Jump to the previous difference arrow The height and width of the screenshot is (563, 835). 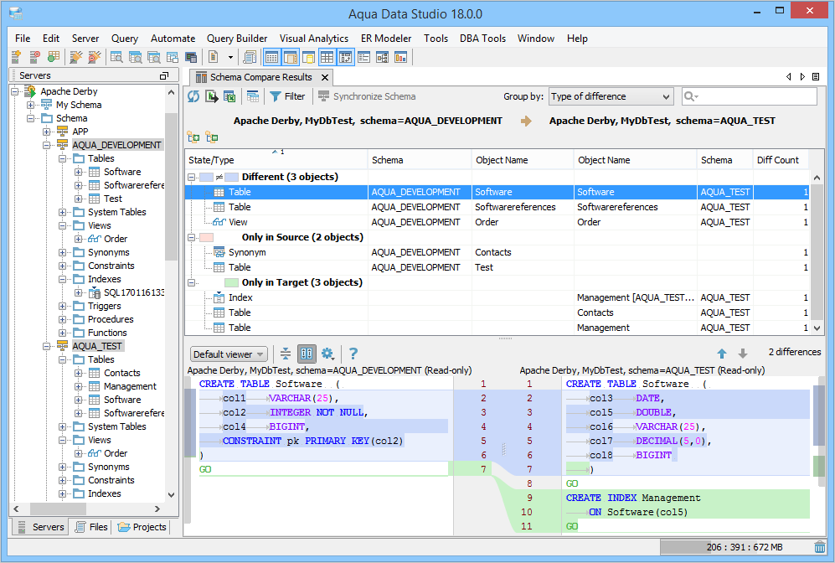coord(722,354)
